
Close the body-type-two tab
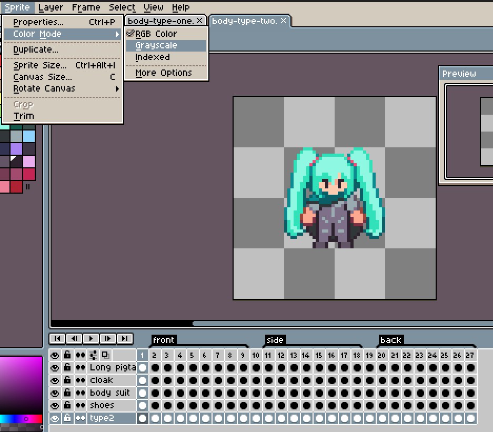(x=283, y=21)
